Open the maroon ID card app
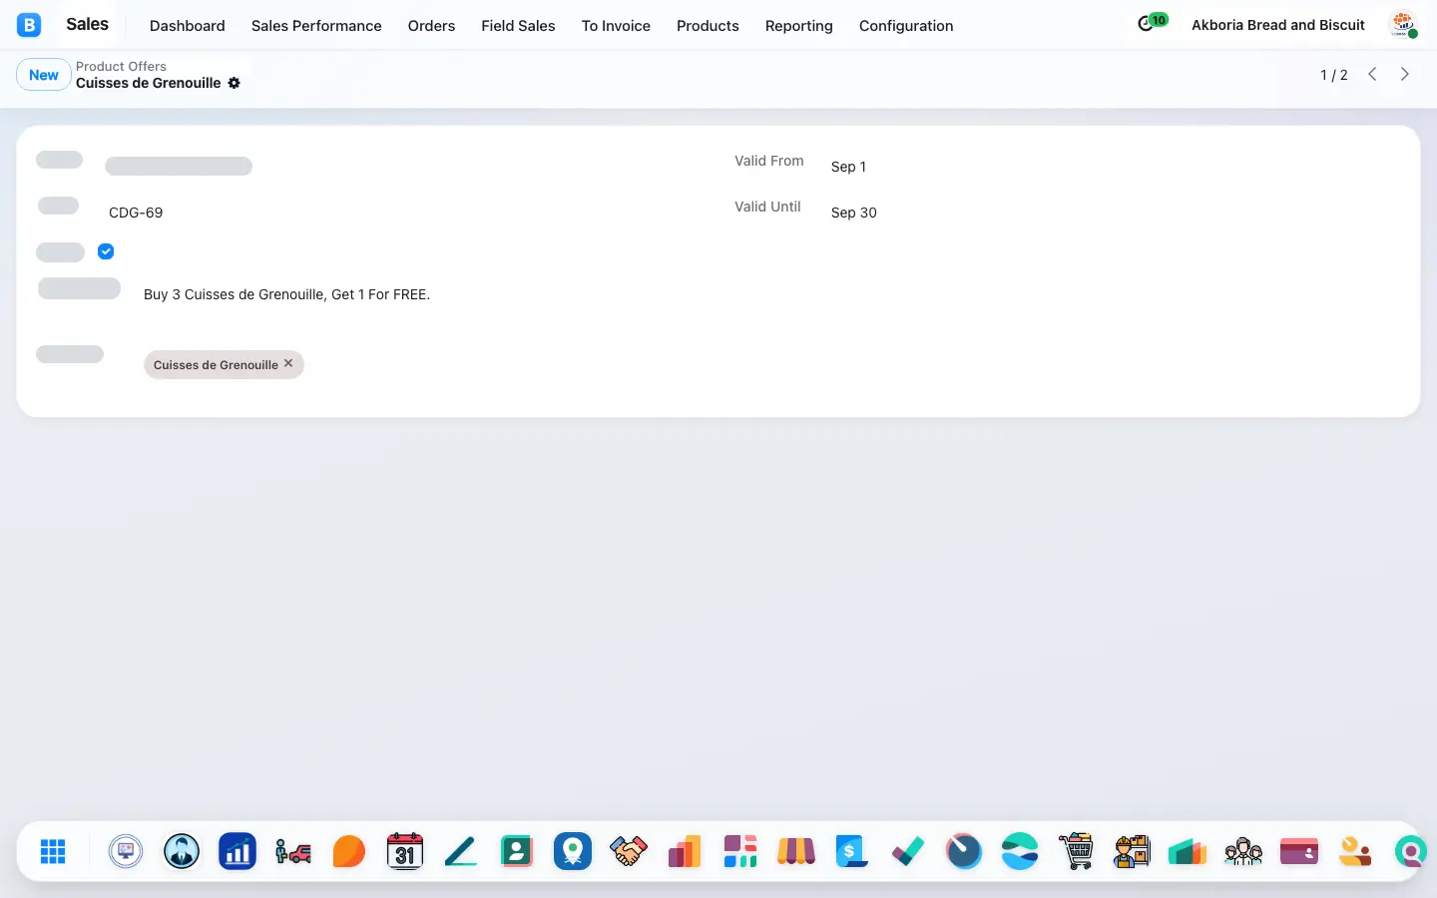 click(x=1299, y=851)
